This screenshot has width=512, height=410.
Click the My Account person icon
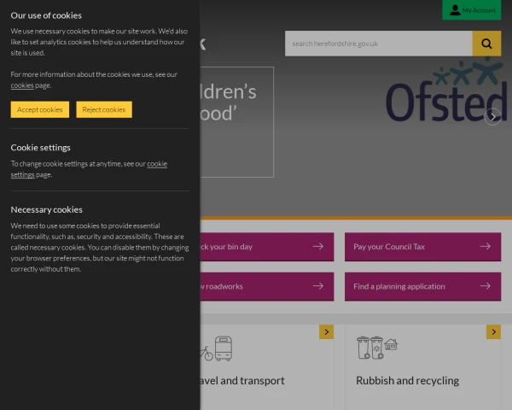[455, 9]
